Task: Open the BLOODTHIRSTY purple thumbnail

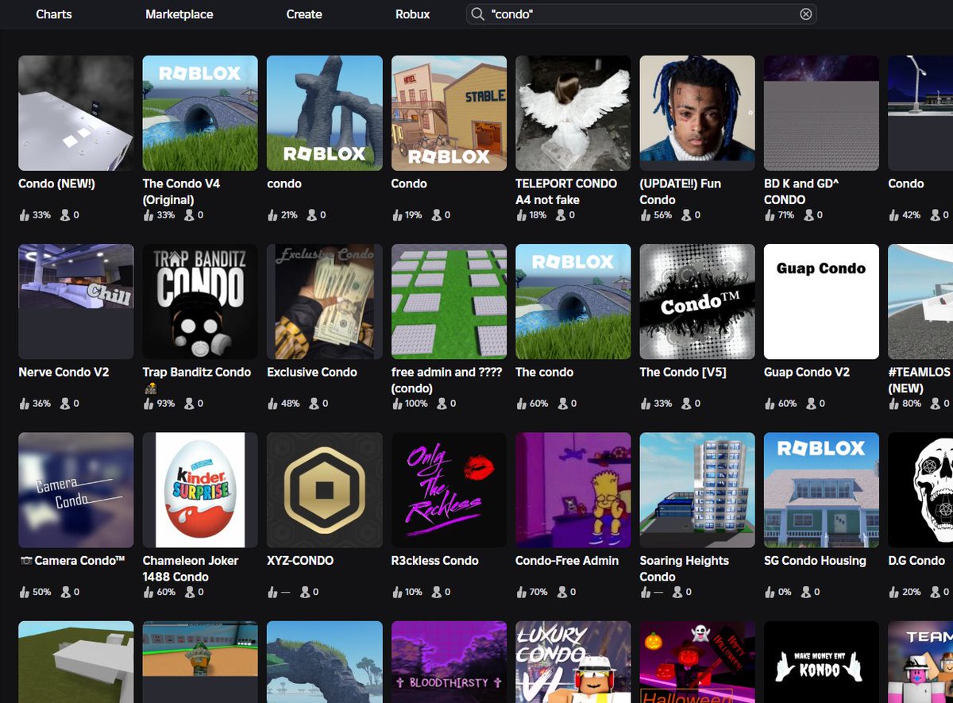Action: tap(449, 662)
